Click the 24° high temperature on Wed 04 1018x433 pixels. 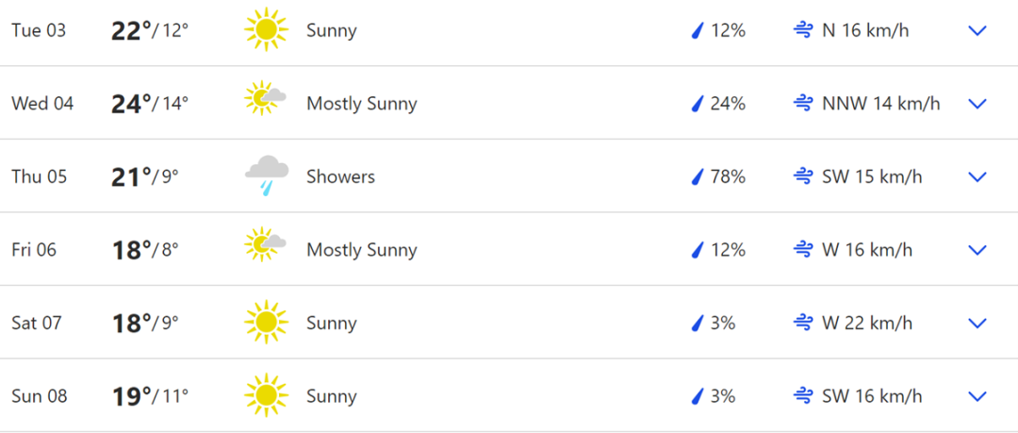tap(131, 104)
